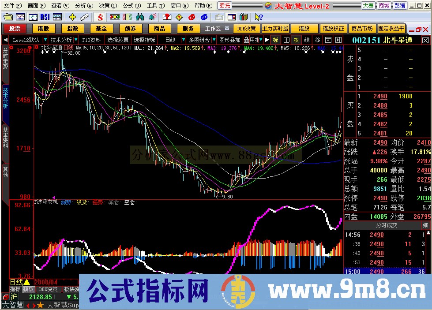Expand the Level2默认 dropdown arrow
Image resolution: width=432 pixels, height=310 pixels.
[45, 40]
